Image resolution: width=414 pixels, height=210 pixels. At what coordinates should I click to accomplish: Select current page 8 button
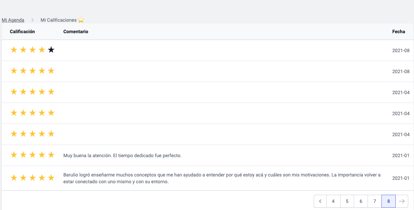[389, 201]
